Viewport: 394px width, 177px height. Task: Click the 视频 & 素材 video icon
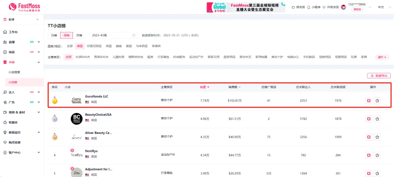point(5,112)
